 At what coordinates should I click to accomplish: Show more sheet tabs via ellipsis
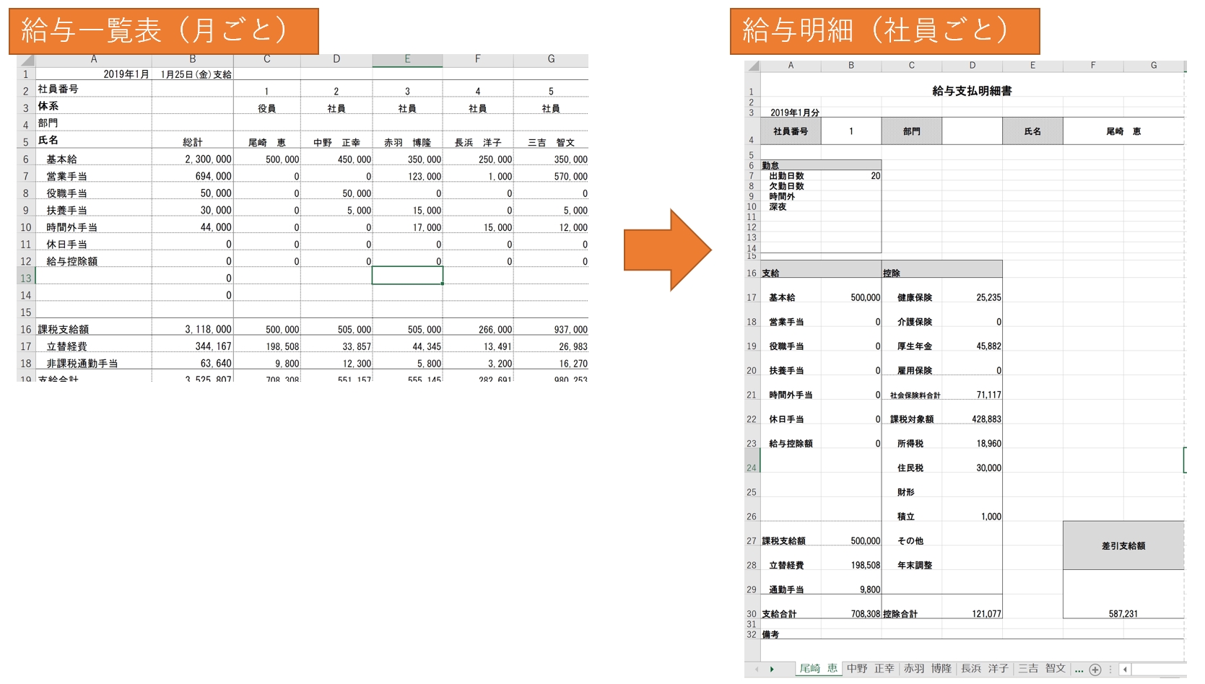[x=1079, y=670]
